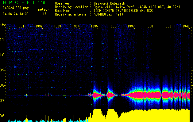
Task: Click the 1335 time marker
Action: [94, 26]
